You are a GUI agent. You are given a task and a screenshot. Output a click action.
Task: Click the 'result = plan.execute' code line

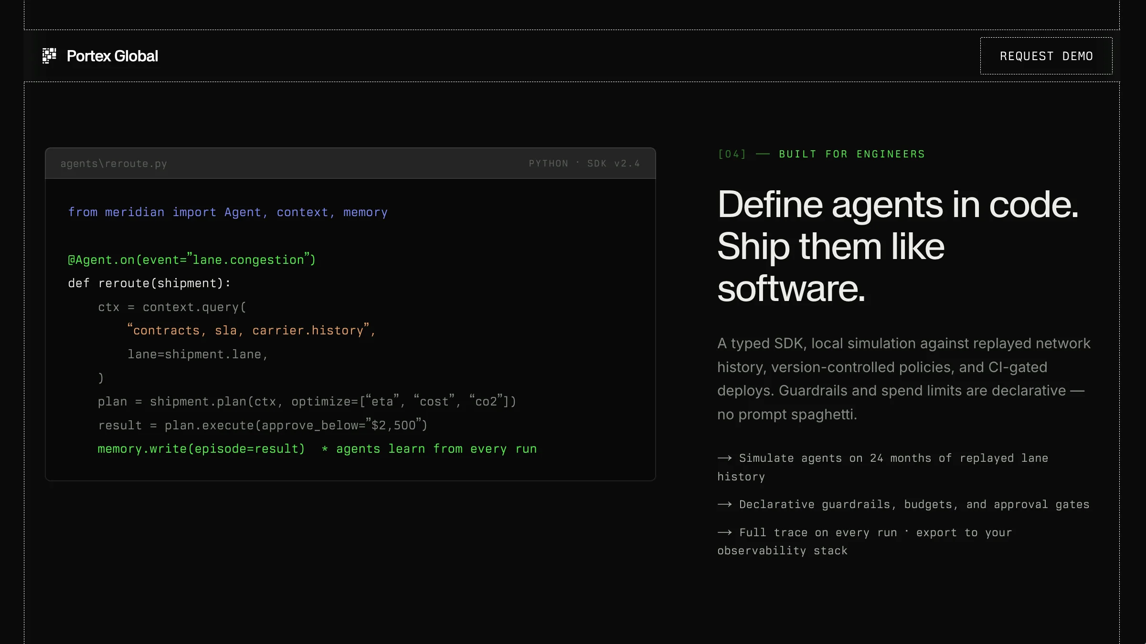pos(263,425)
